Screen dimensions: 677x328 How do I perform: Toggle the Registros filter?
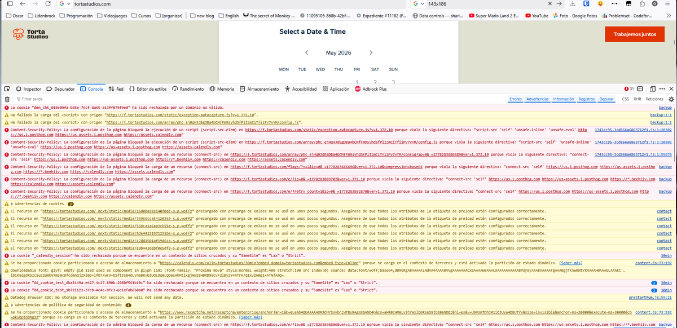coord(587,99)
